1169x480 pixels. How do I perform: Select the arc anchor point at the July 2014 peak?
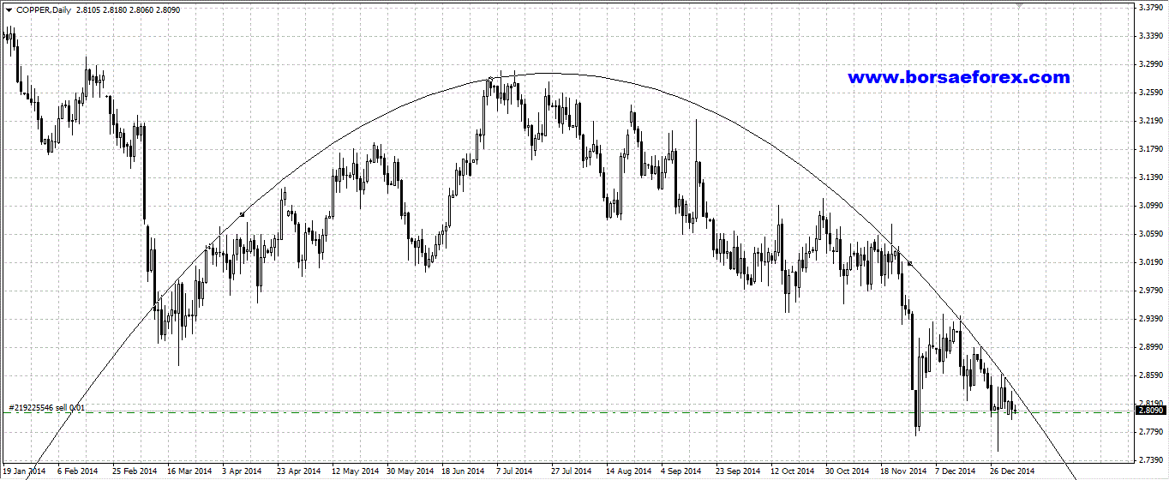click(x=490, y=80)
